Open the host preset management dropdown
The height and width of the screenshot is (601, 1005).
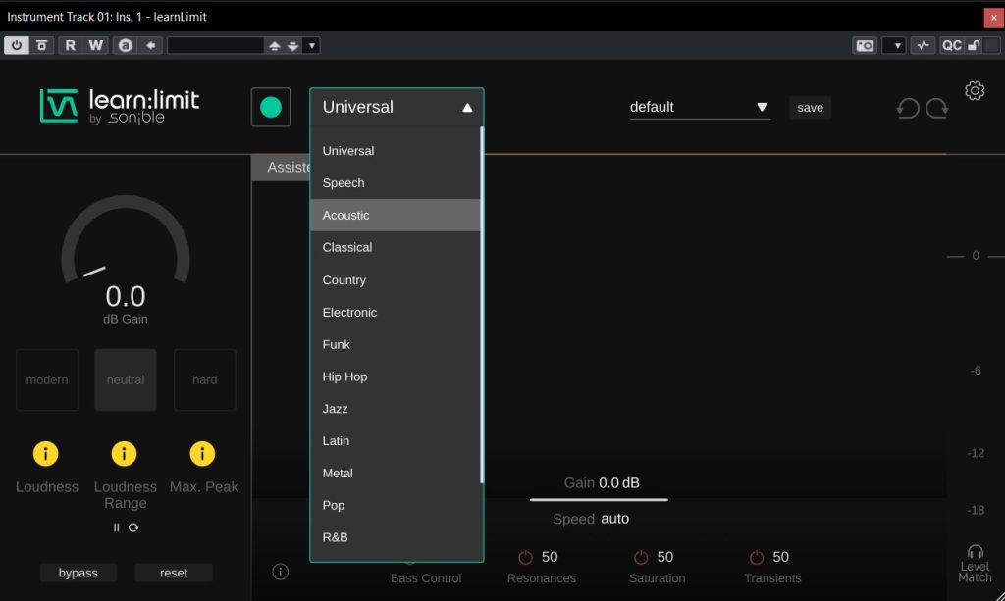311,46
